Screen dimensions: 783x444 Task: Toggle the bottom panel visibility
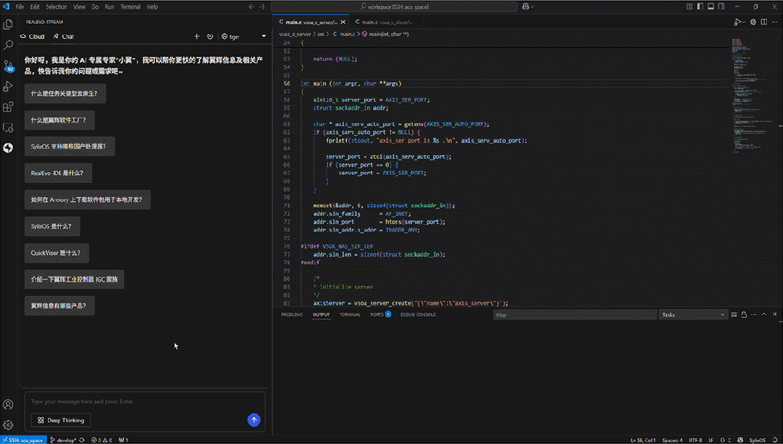pyautogui.click(x=710, y=7)
